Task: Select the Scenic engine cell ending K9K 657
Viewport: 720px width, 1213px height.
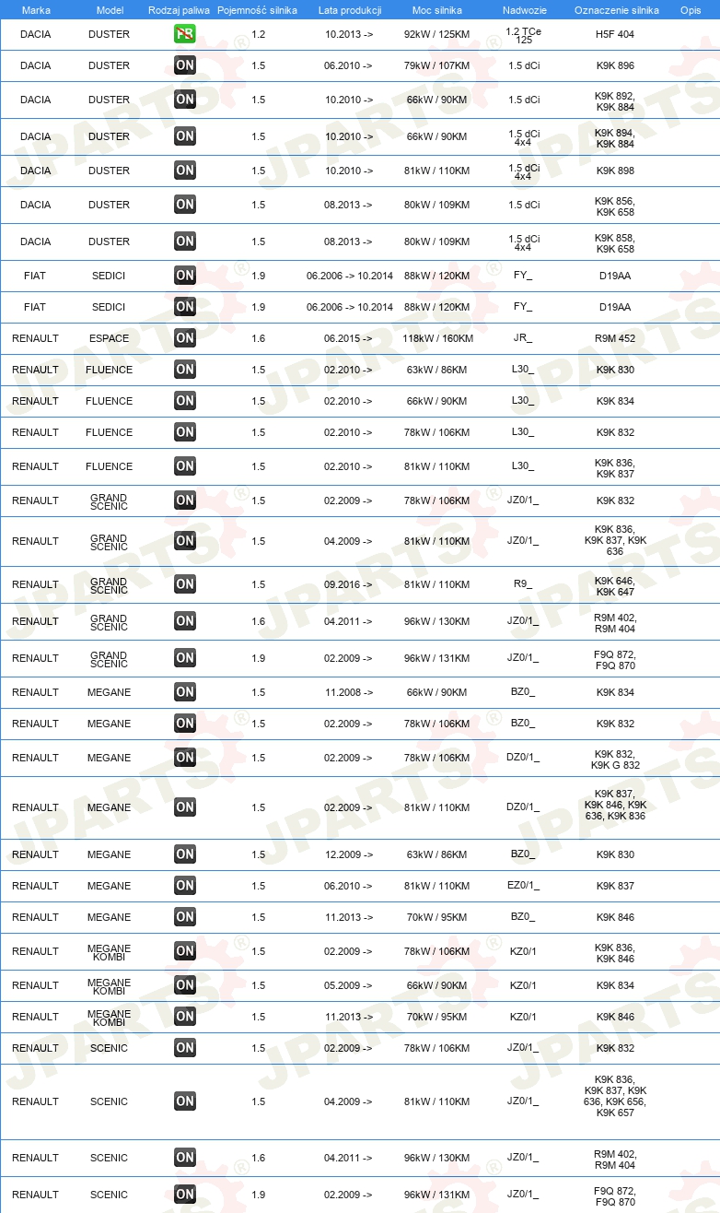Action: 615,1096
